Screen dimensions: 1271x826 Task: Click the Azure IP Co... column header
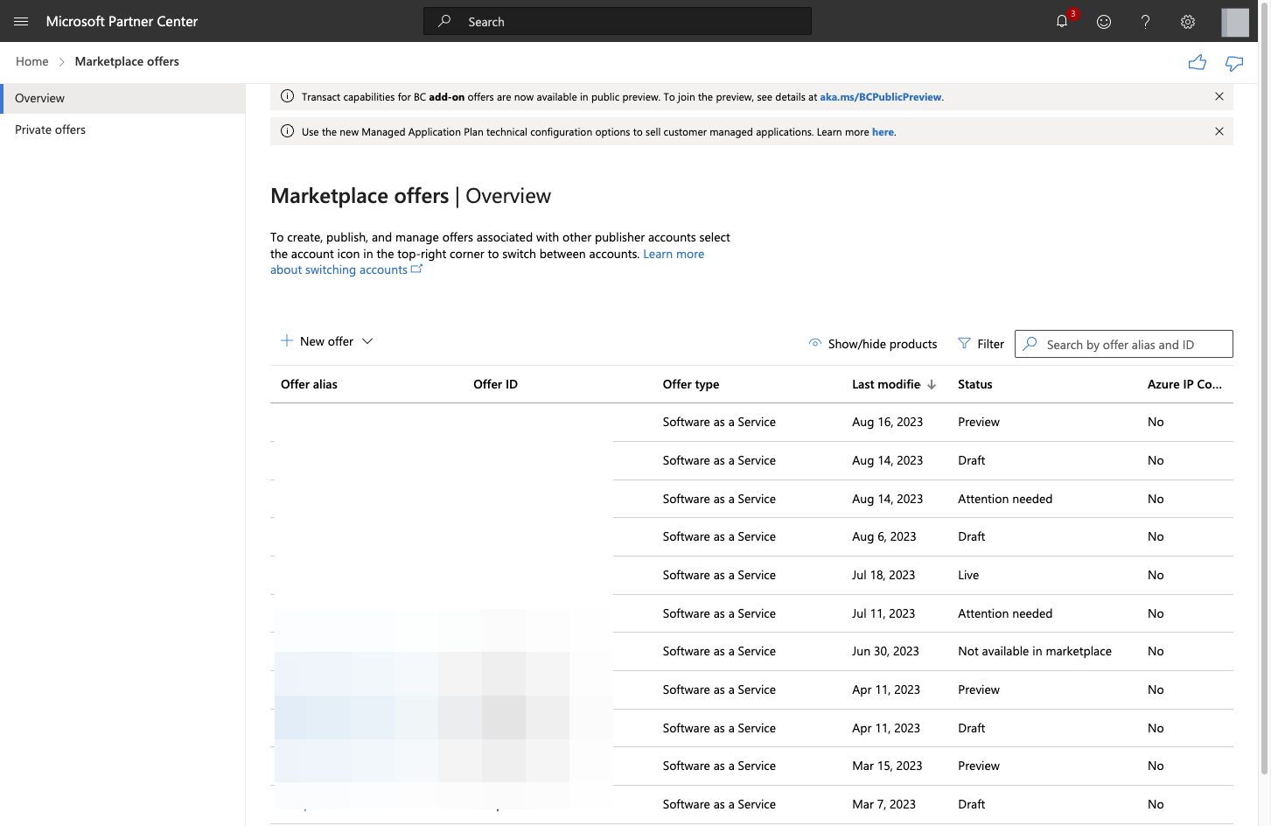coord(1184,384)
